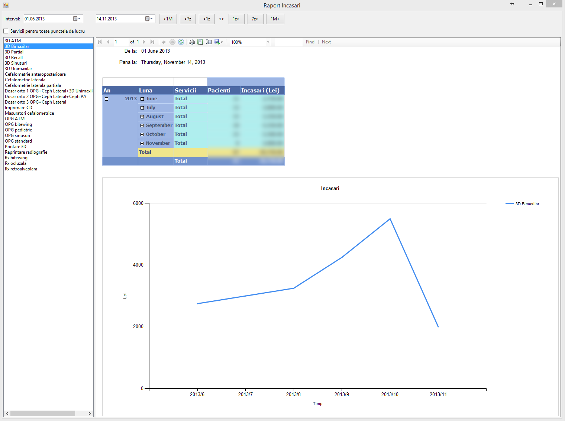
Task: Open the 100% zoom dropdown
Action: [x=268, y=42]
